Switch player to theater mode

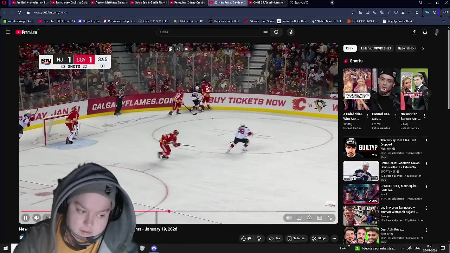320,218
